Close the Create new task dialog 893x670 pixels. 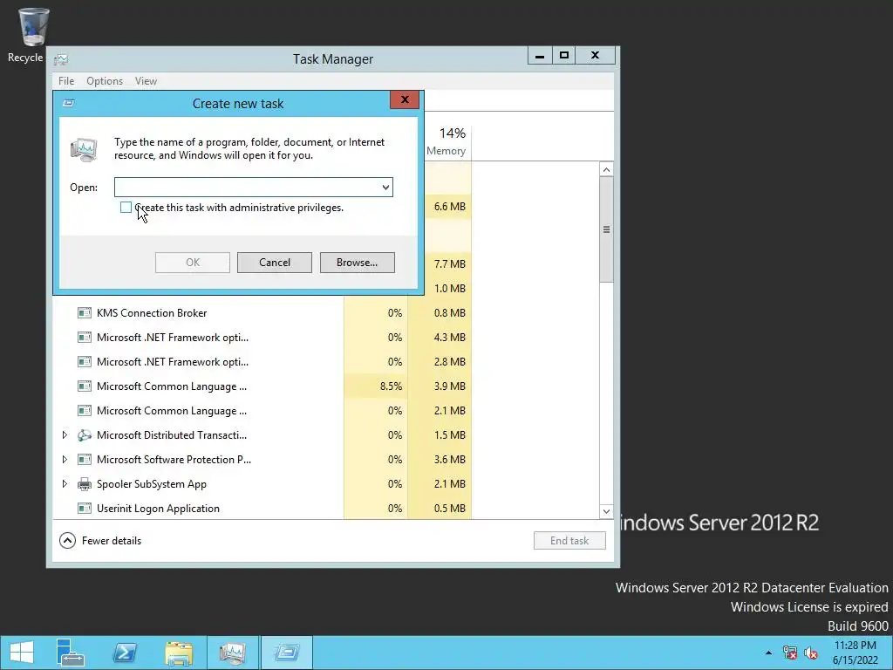[x=405, y=99]
